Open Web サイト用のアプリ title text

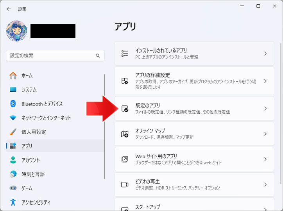tap(156, 156)
